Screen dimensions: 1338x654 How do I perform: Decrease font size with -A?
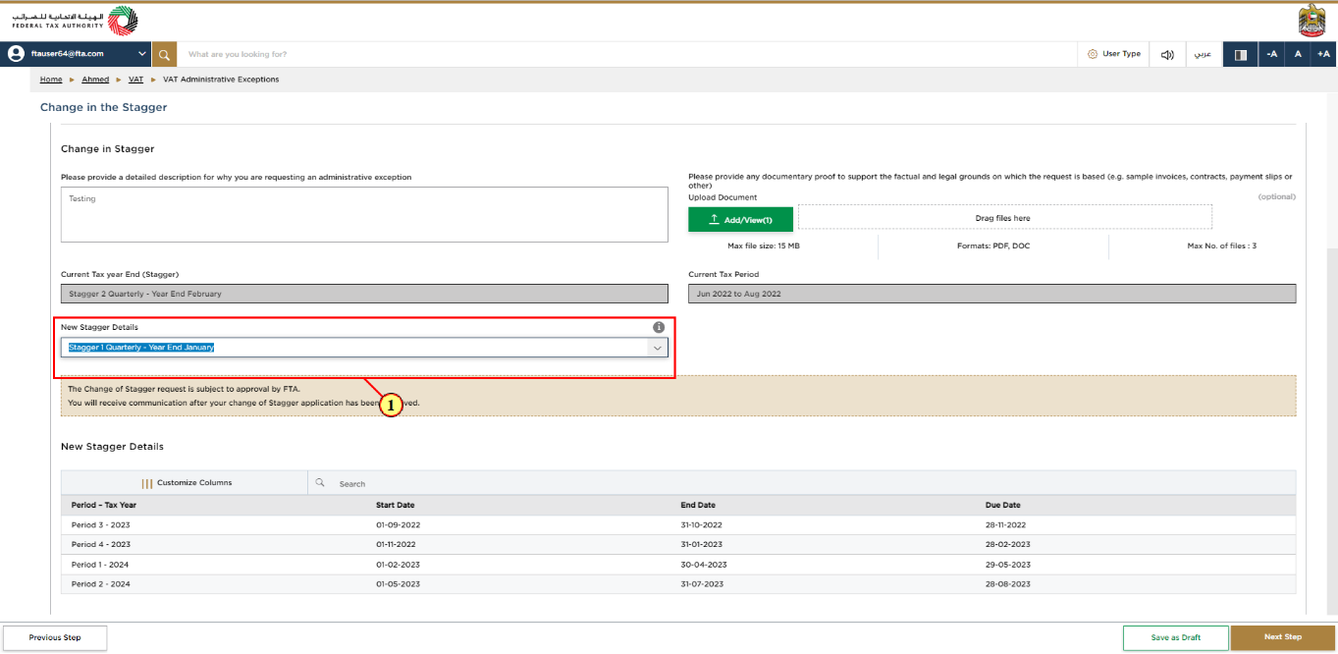tap(1272, 54)
